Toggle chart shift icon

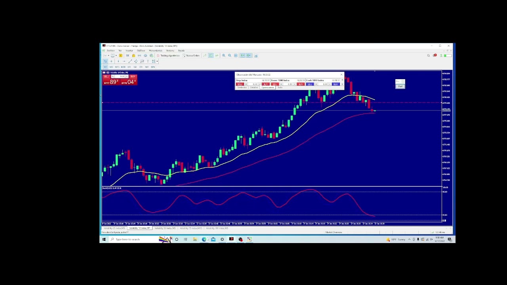point(248,56)
